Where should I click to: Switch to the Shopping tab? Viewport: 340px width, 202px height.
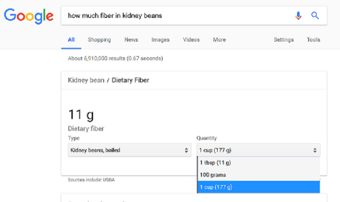pos(99,40)
